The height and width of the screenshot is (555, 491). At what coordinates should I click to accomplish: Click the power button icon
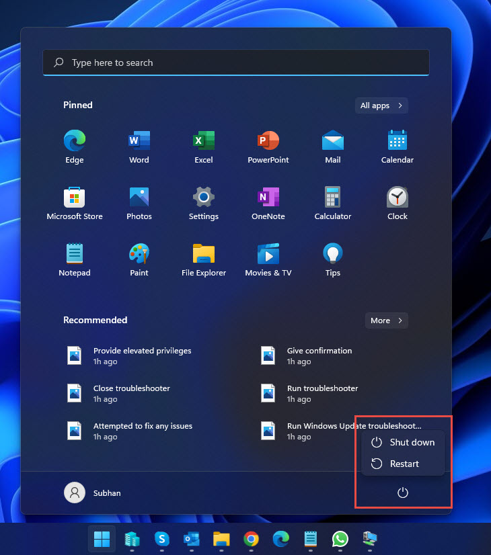click(x=403, y=493)
